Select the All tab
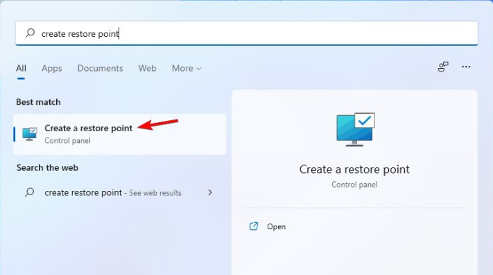Image resolution: width=493 pixels, height=275 pixels. tap(21, 68)
